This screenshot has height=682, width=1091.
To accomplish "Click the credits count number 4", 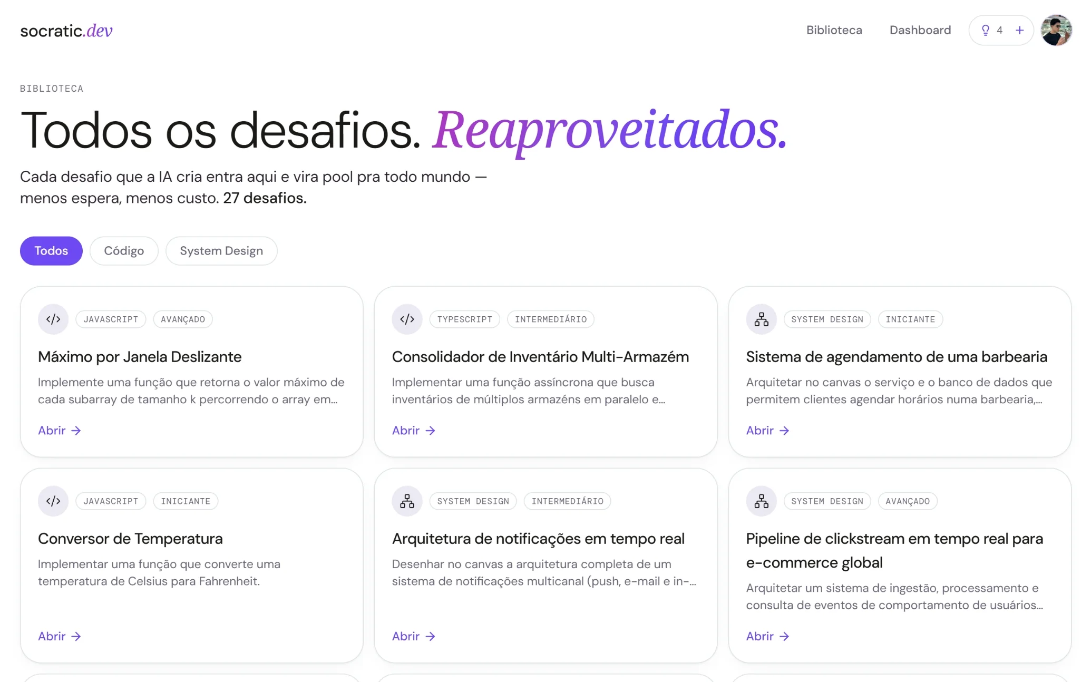I will [x=999, y=31].
